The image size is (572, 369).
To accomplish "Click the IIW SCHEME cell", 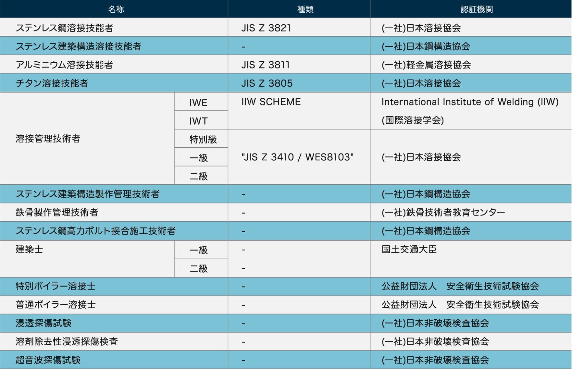I will click(x=299, y=111).
